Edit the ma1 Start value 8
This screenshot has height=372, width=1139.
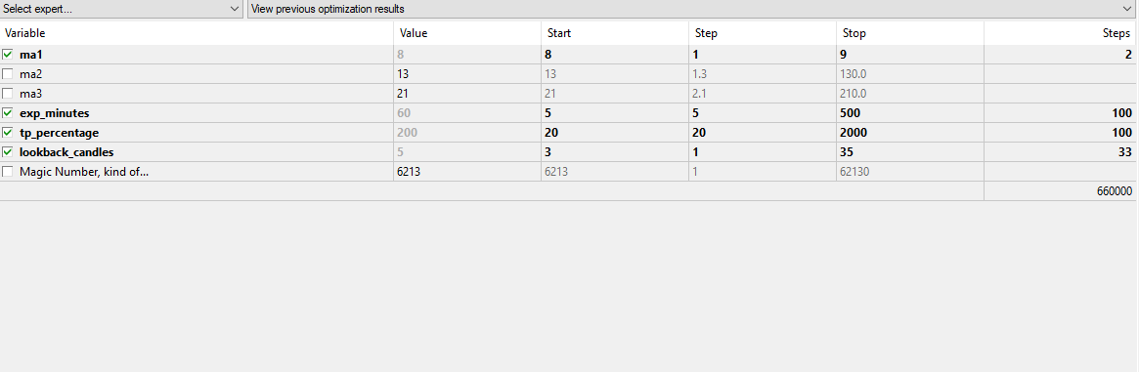615,55
